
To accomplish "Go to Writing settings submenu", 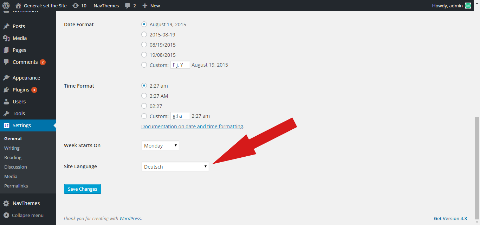I will click(12, 148).
